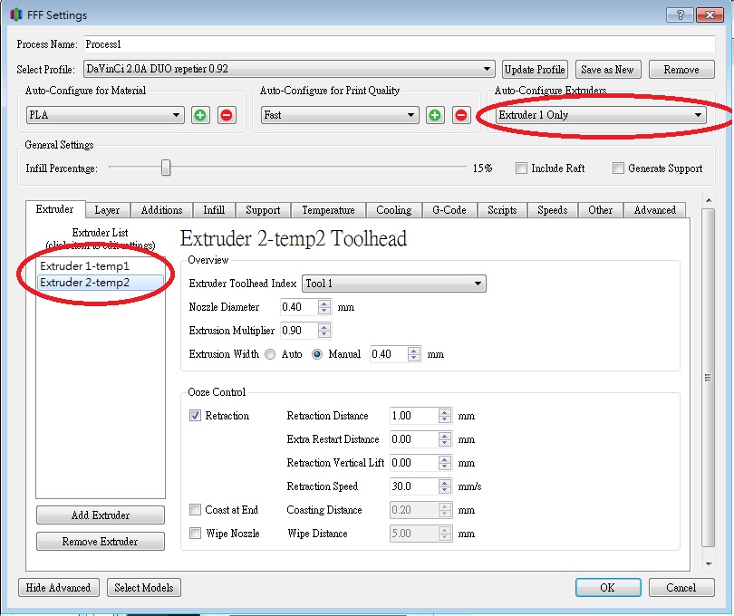Select Auto extrusion width radio button

point(270,354)
